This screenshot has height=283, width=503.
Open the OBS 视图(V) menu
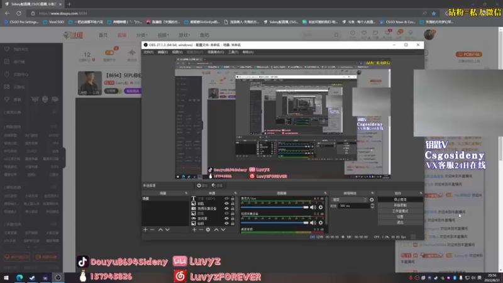(177, 52)
